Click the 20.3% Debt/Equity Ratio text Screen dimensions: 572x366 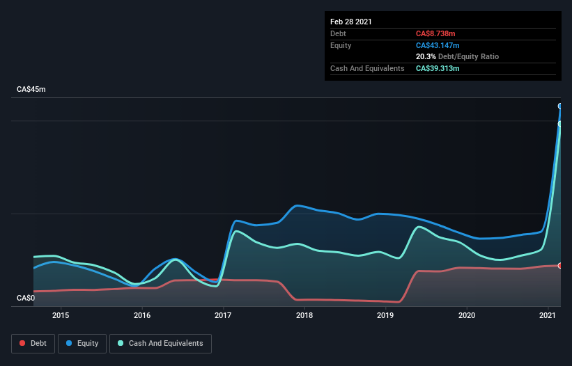point(458,56)
